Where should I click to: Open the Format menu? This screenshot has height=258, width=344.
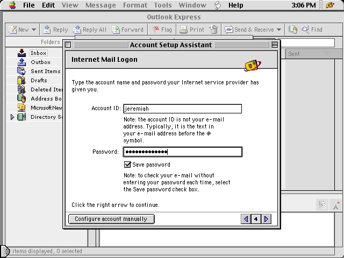[135, 5]
